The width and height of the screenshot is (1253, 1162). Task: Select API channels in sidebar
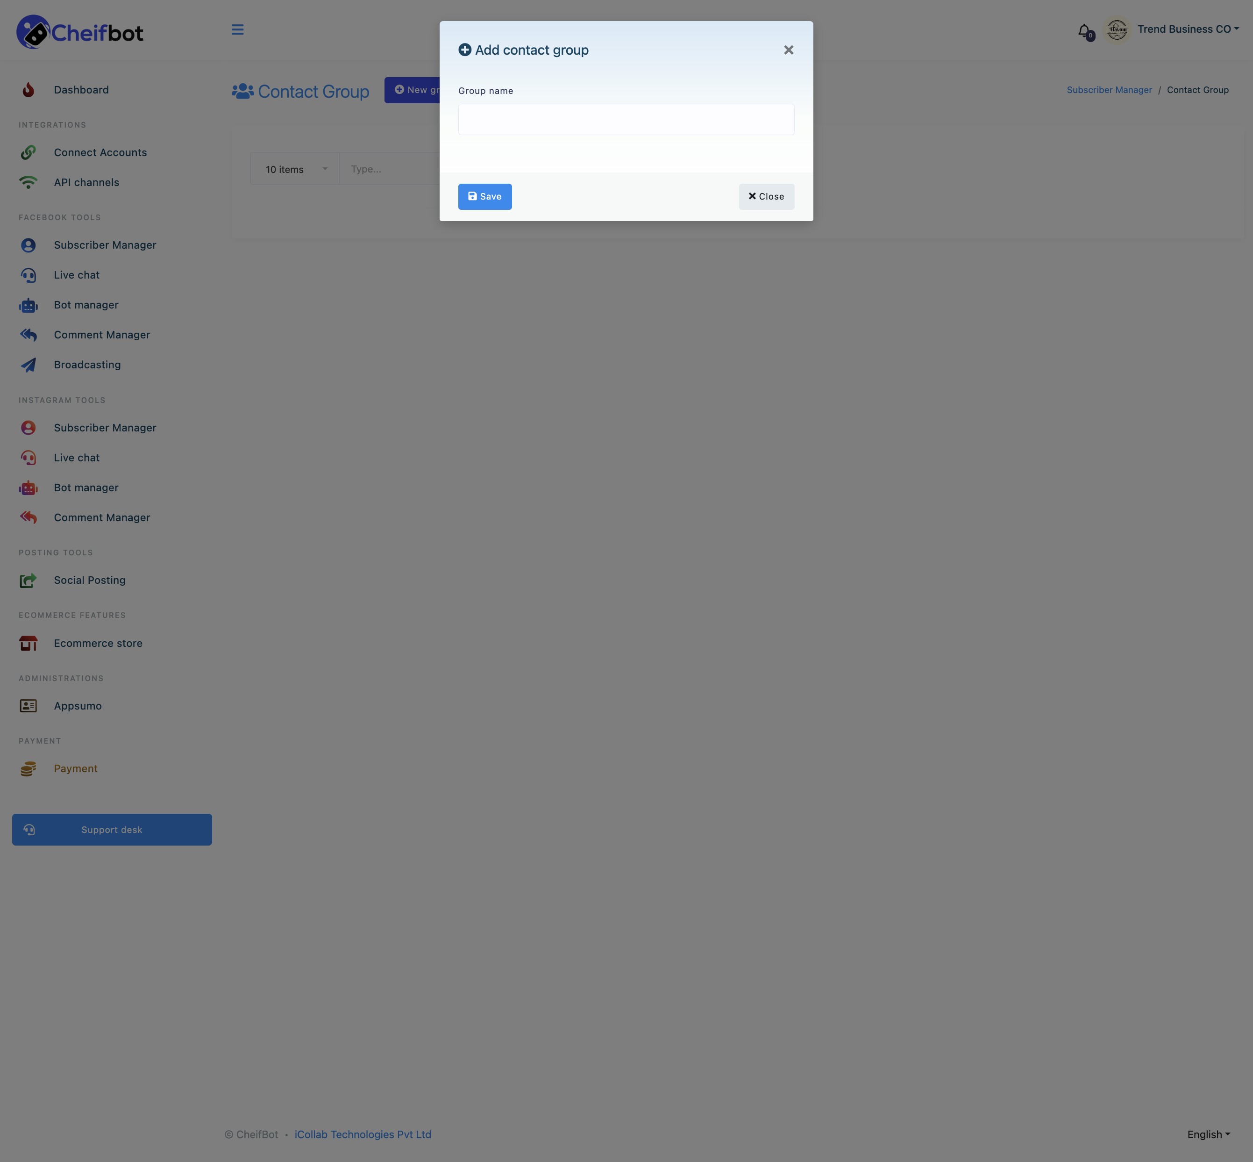coord(86,182)
